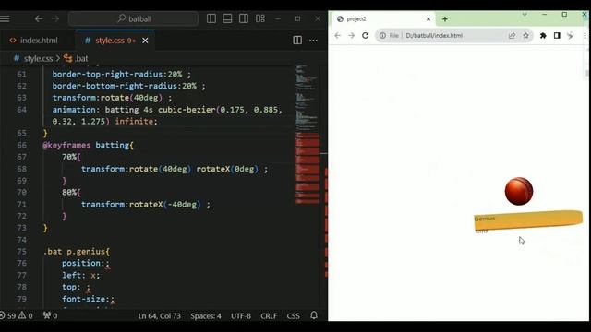Open the VS Code hamburger menu

click(5, 18)
